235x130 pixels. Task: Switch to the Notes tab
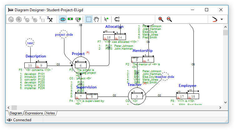pyautogui.click(x=50, y=113)
